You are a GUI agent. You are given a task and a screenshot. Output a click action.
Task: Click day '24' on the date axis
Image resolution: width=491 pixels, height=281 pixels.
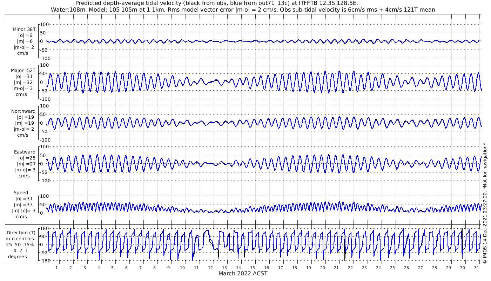[378, 267]
